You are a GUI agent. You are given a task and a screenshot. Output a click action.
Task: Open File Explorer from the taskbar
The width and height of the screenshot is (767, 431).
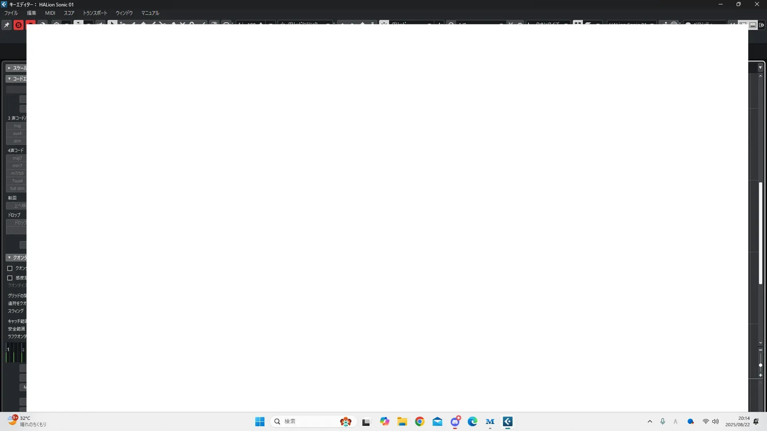[402, 421]
